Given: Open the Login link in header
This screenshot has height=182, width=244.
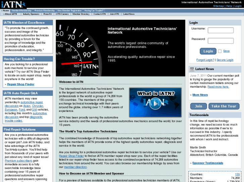Looking at the screenshot, I should pos(238,6).
